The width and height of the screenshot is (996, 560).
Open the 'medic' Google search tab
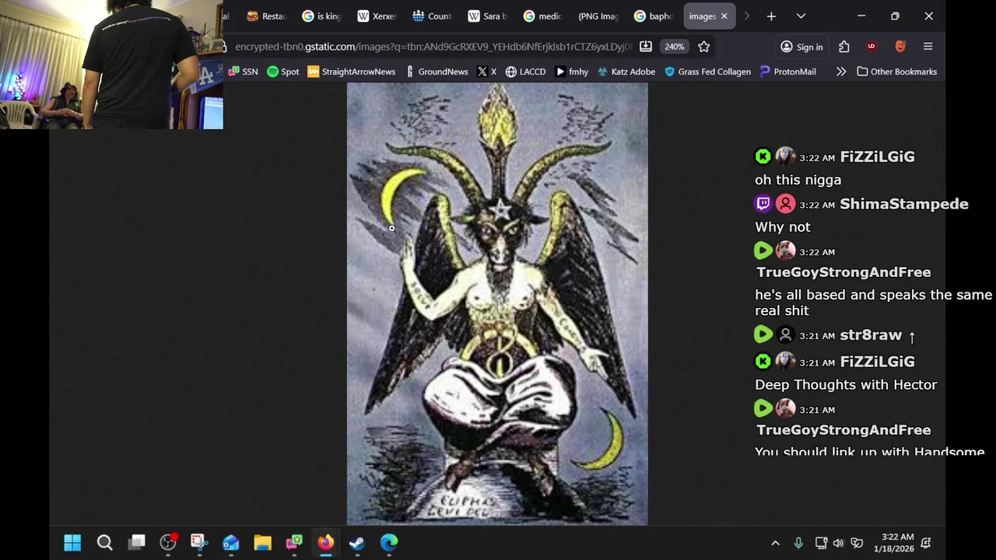coord(542,16)
